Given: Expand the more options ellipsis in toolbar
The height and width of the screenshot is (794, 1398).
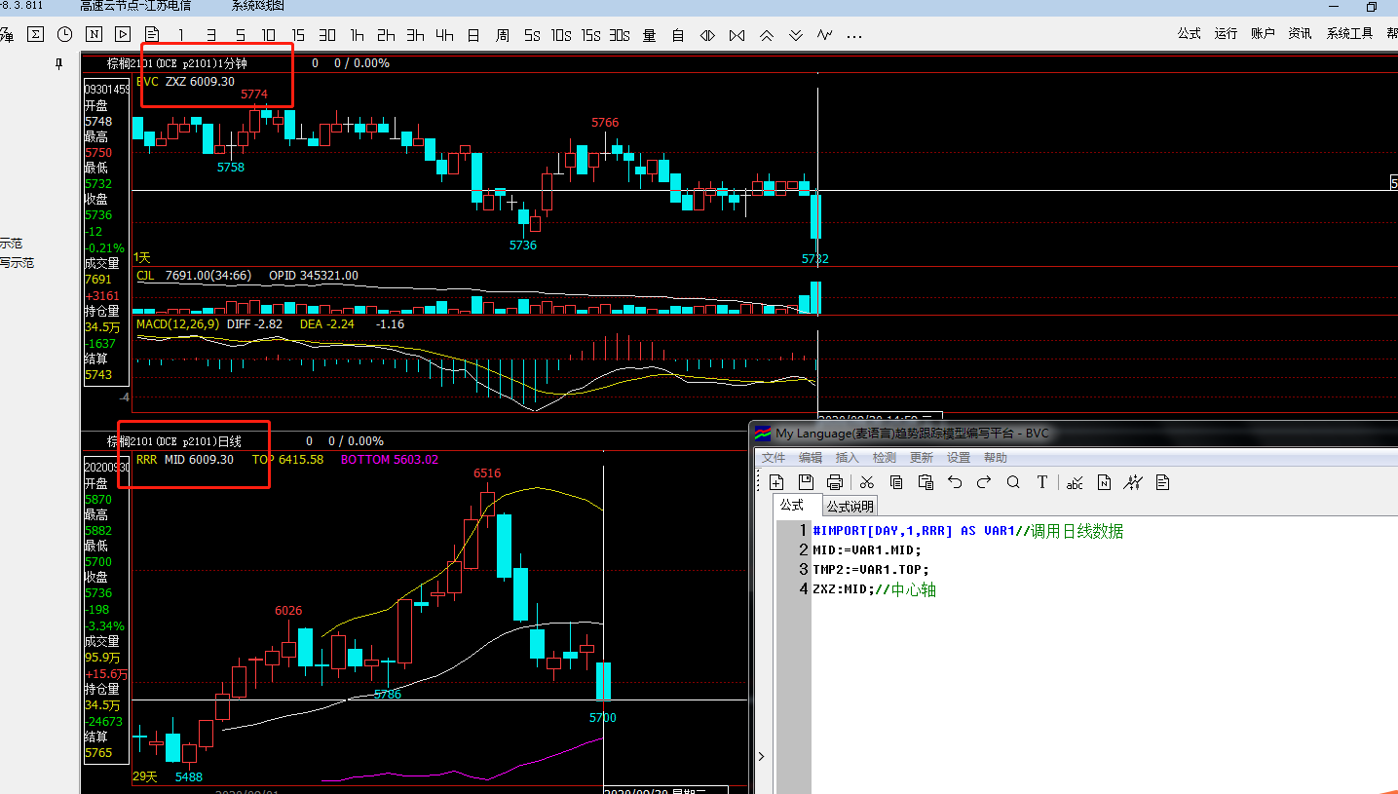Looking at the screenshot, I should pyautogui.click(x=854, y=36).
